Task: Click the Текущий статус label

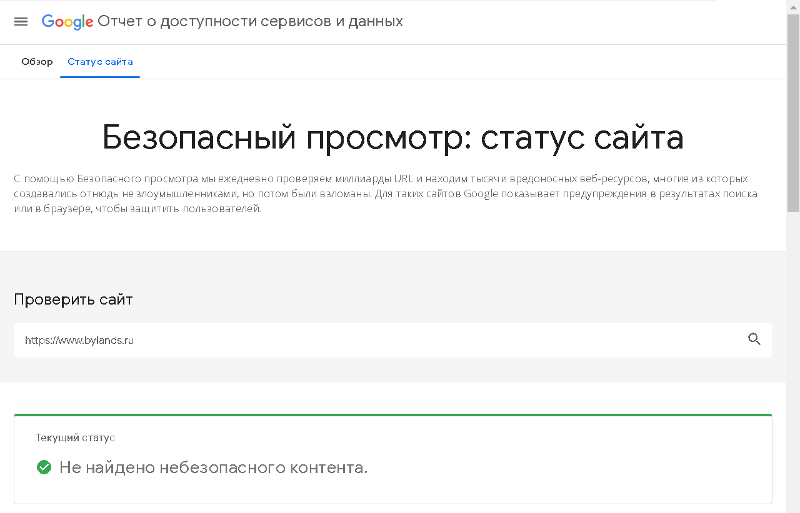Action: pos(75,438)
